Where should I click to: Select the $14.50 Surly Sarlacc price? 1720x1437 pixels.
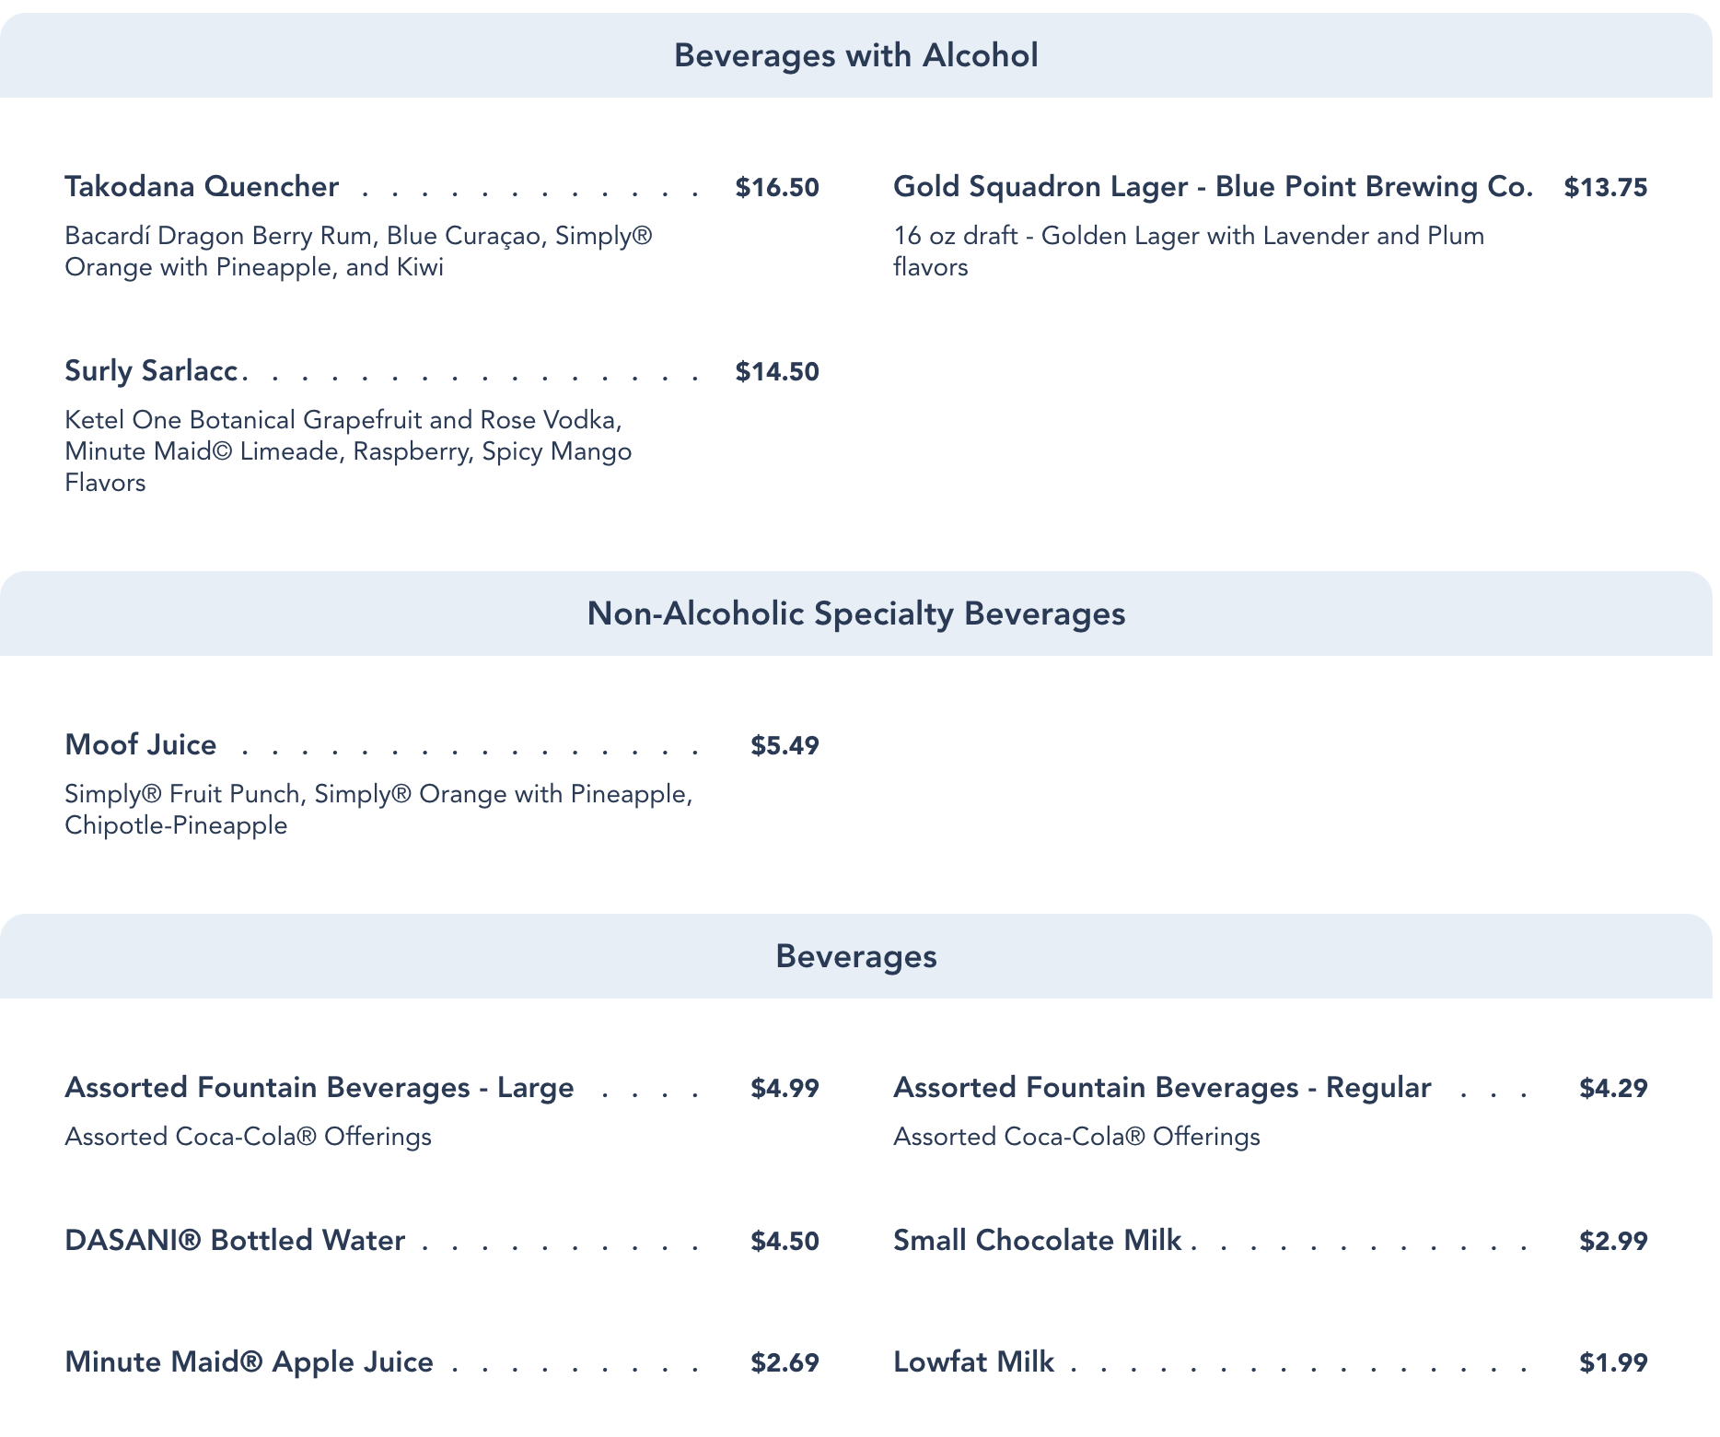(777, 372)
